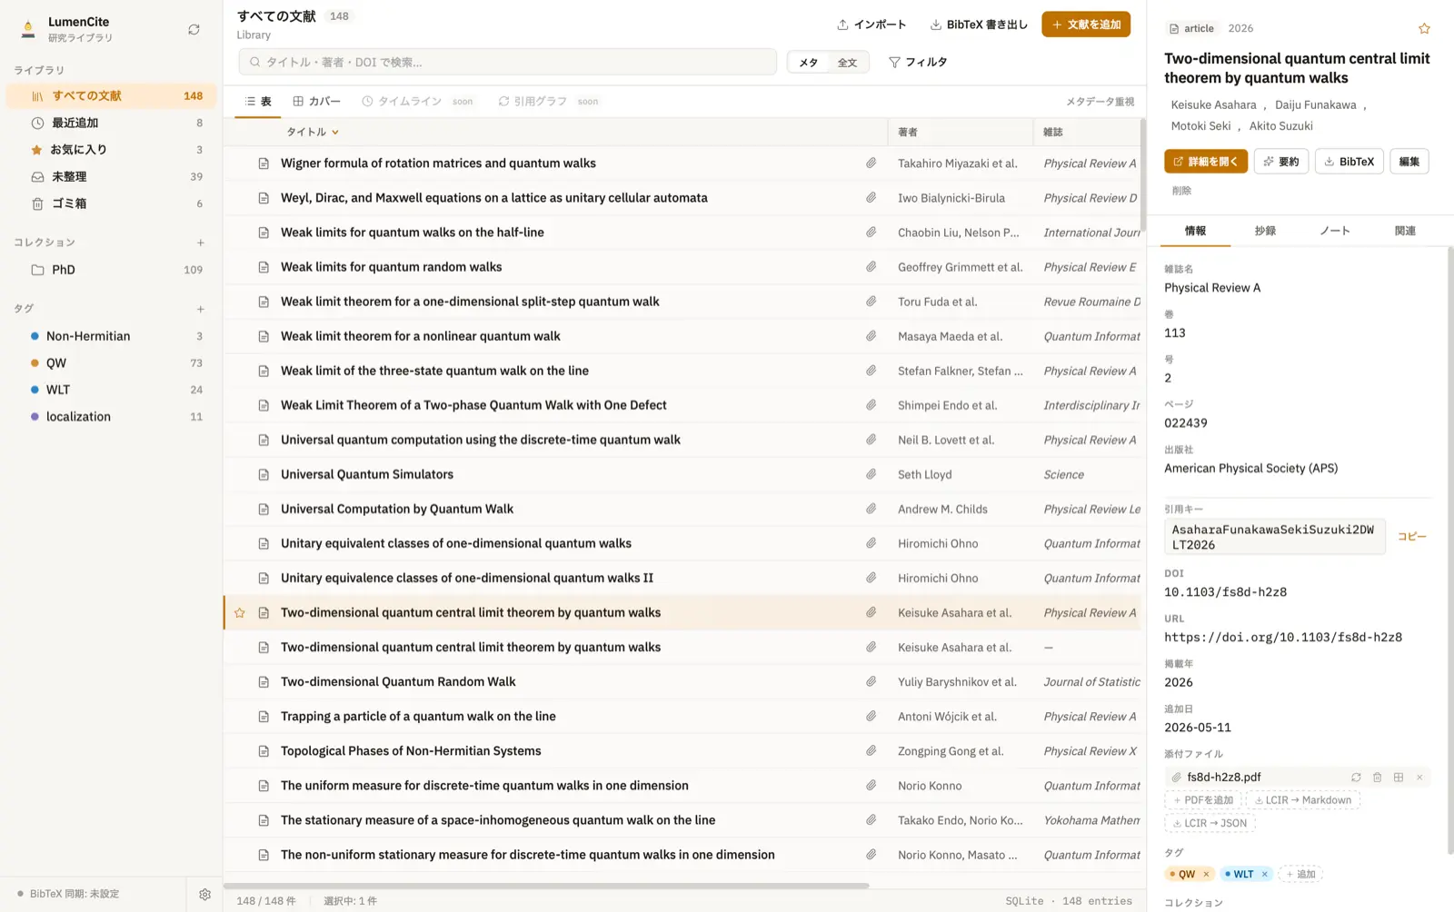Viewport: 1454px width, 912px height.
Task: Open 未整理 unsorted inbox
Action: pos(112,176)
